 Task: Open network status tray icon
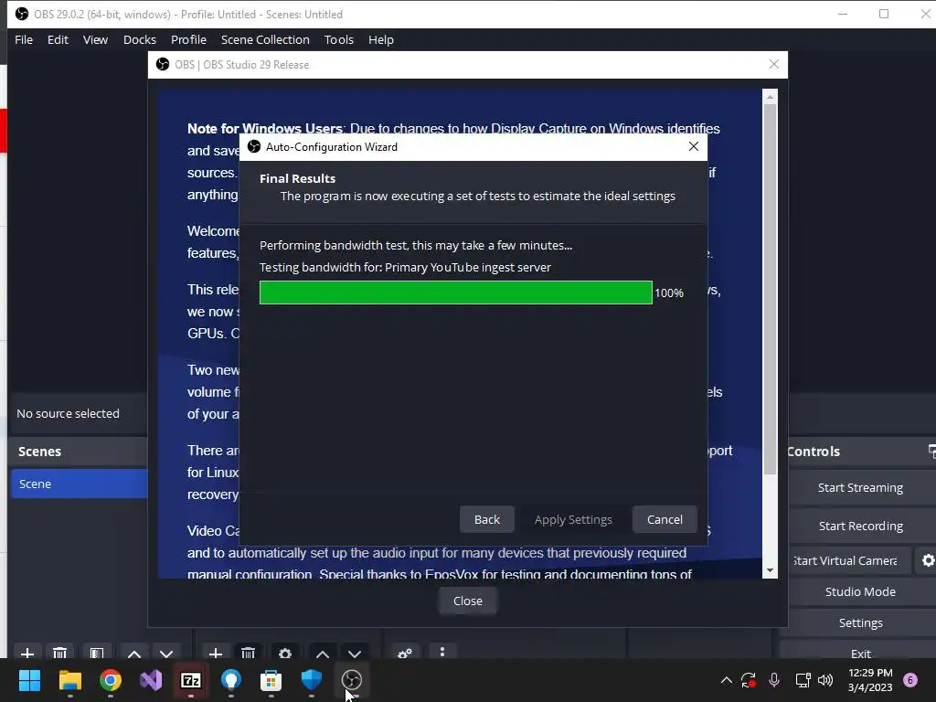click(803, 680)
